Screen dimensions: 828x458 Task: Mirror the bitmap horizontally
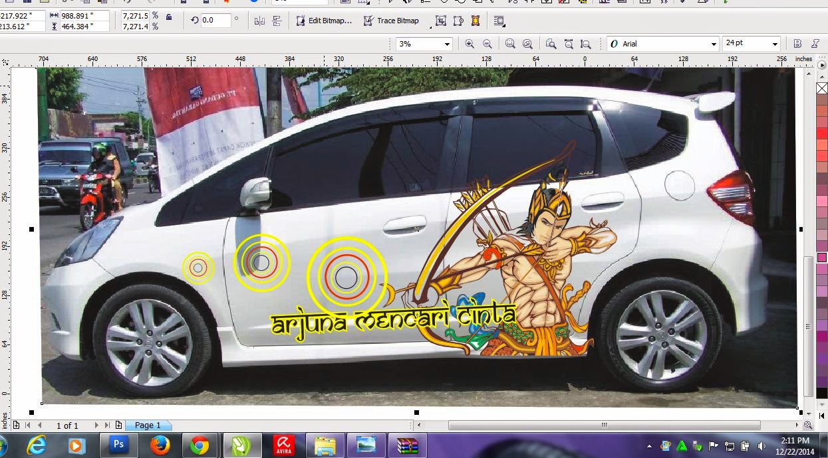[259, 21]
